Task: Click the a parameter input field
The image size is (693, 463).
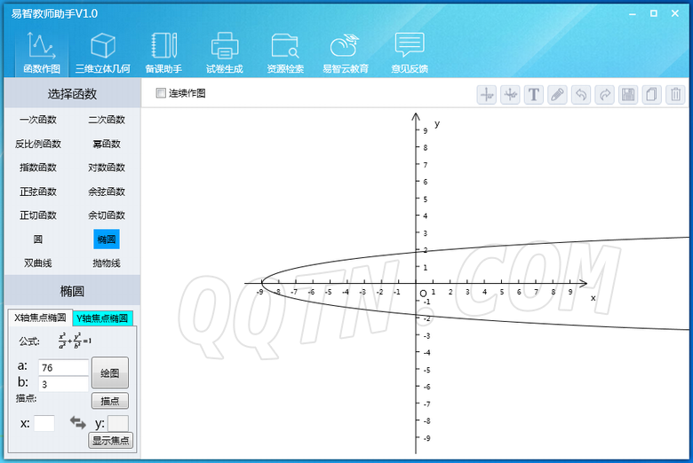Action: tap(63, 367)
